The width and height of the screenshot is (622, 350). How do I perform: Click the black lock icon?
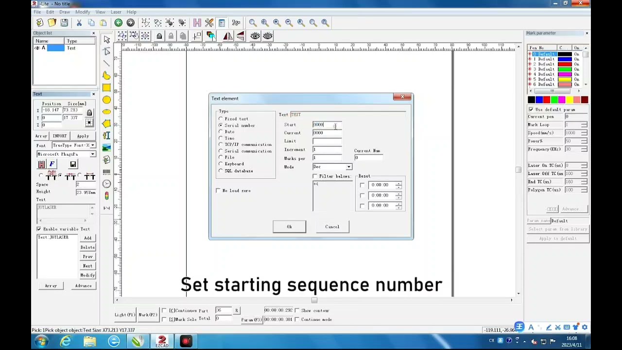[159, 36]
